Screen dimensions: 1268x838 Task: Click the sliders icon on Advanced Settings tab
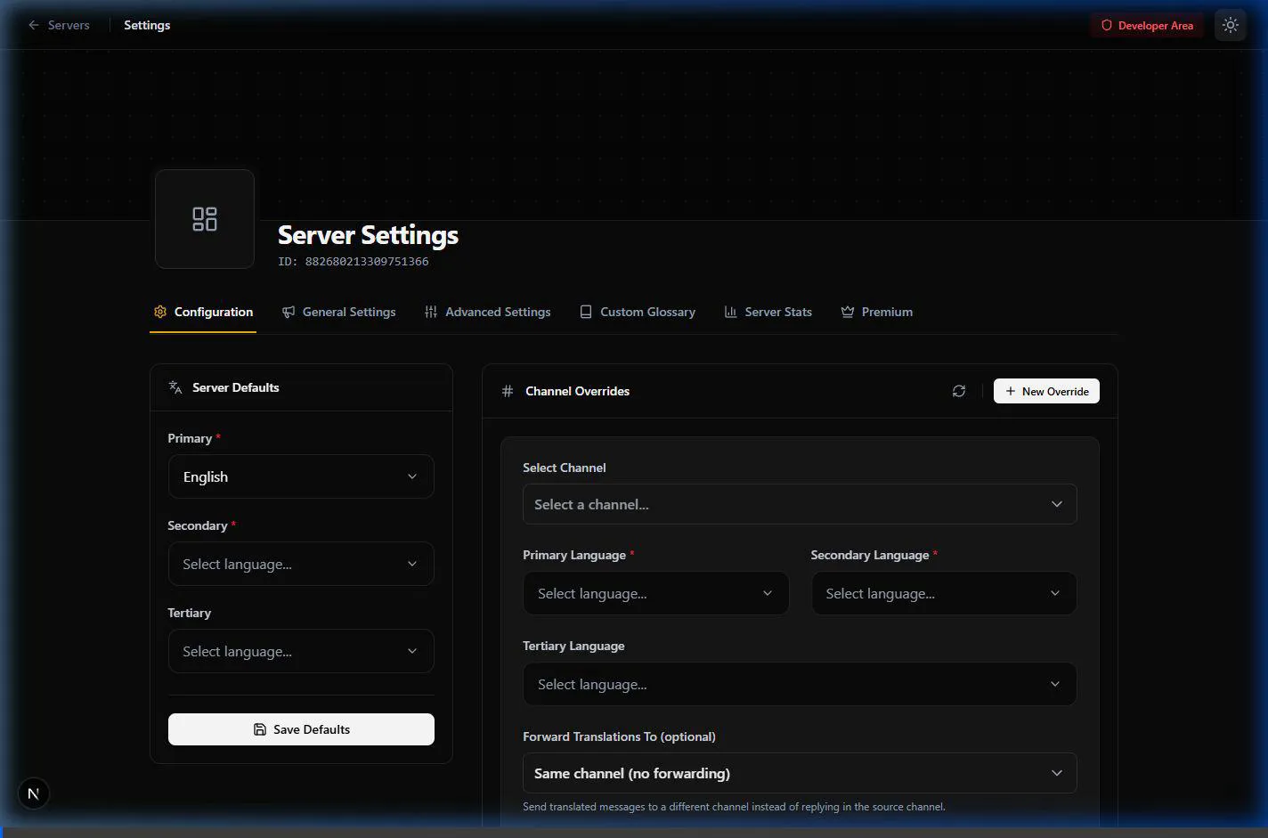tap(430, 312)
